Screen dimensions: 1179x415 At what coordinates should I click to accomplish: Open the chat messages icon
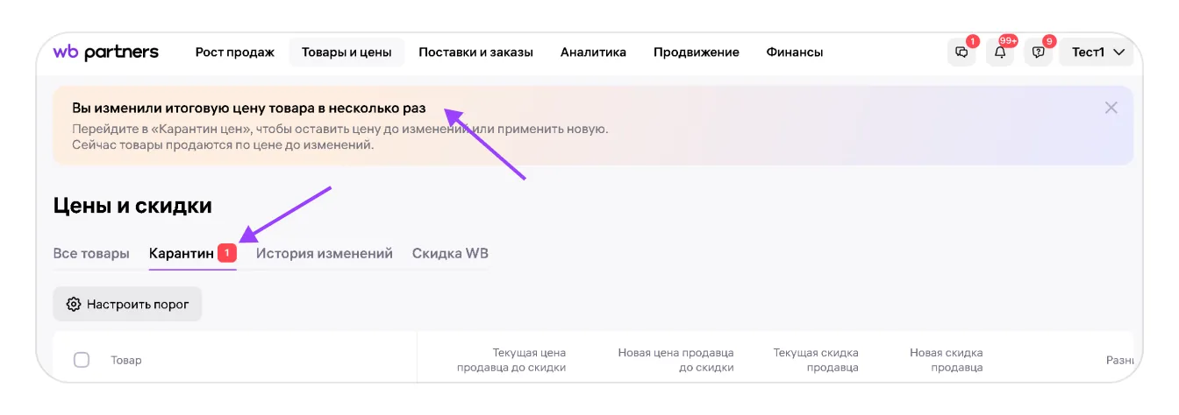[x=961, y=53]
